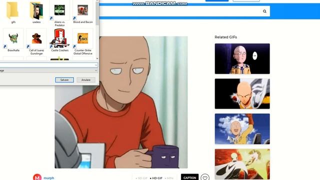The width and height of the screenshot is (320, 180).
Task: Click the Anulare button
Action: 86,80
